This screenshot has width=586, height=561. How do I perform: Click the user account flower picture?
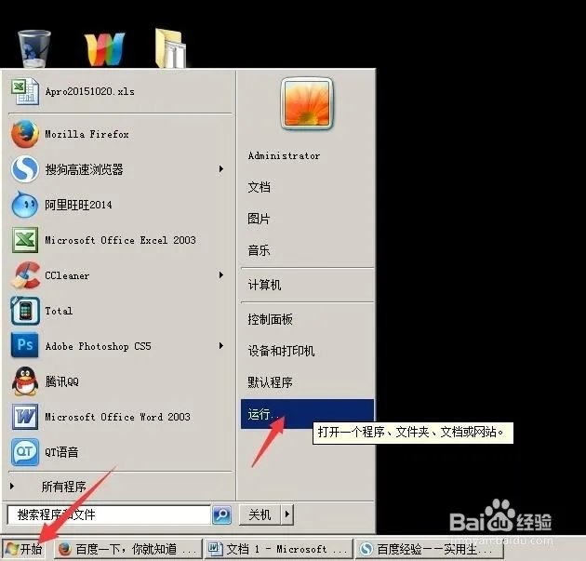pyautogui.click(x=306, y=103)
